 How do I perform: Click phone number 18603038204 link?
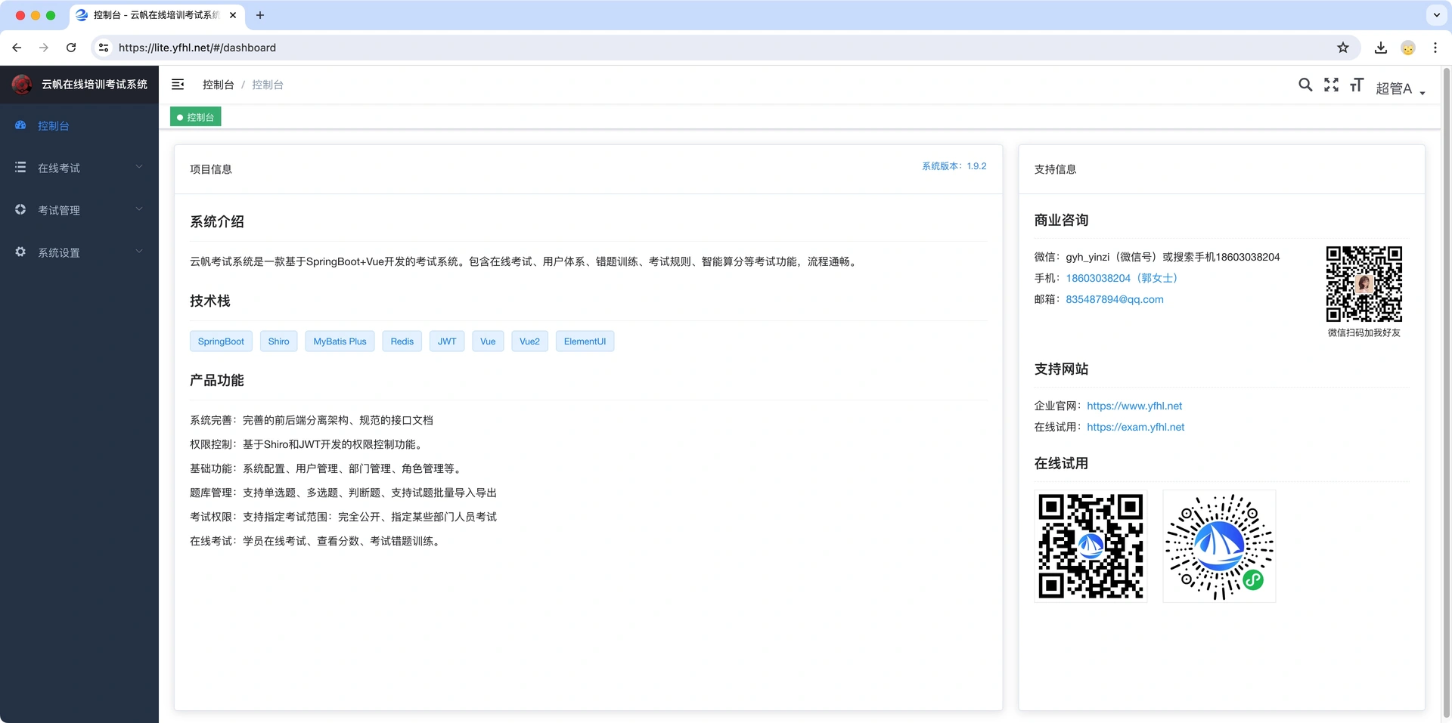(x=1121, y=278)
